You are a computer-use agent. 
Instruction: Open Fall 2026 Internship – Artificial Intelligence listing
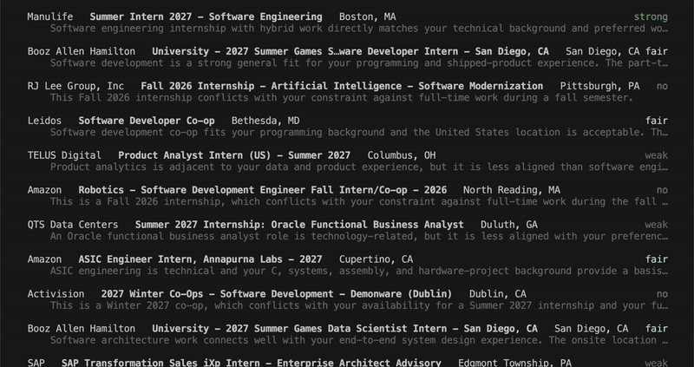[x=342, y=86]
